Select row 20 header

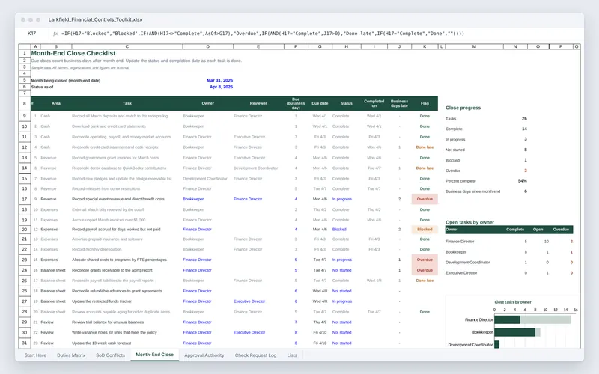[x=25, y=230]
